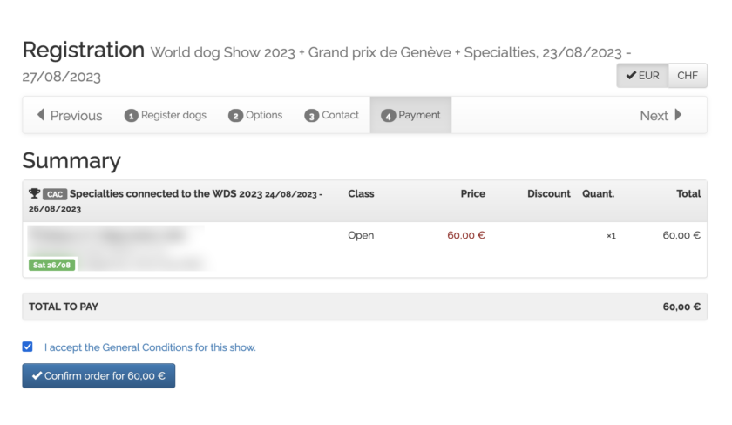Viewport: 732px width, 425px height.
Task: Open the Contact step tab
Action: coord(332,115)
